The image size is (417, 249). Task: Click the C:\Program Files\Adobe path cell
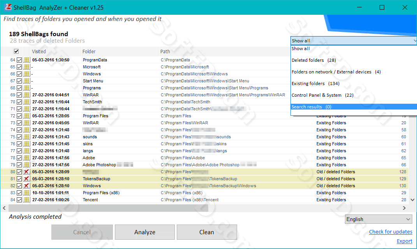pos(183,158)
